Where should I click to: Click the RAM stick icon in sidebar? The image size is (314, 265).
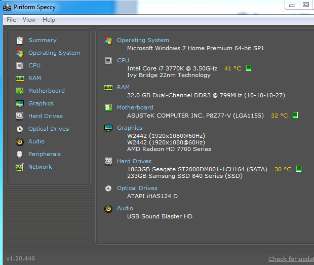coord(20,79)
